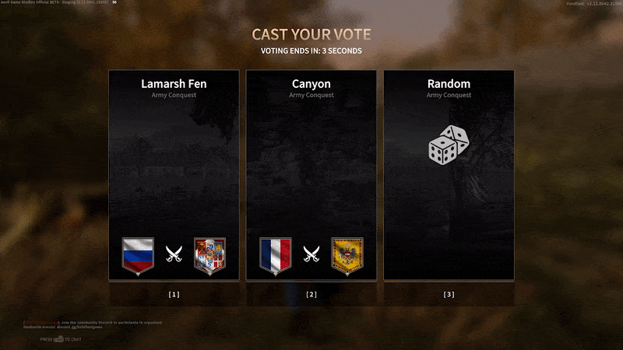Select the Random map title

(449, 84)
